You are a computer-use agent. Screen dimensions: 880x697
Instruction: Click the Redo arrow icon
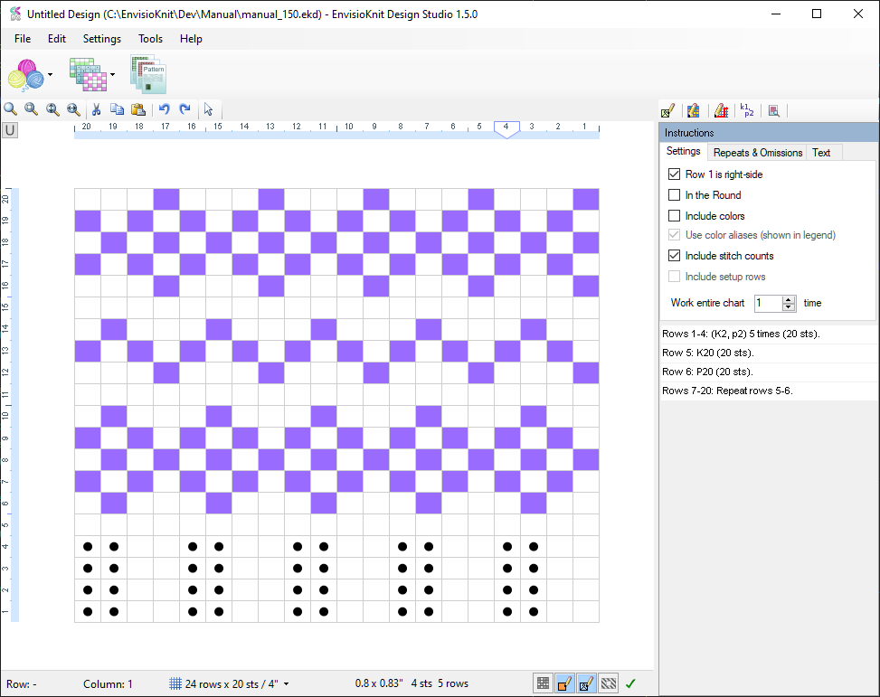(185, 109)
